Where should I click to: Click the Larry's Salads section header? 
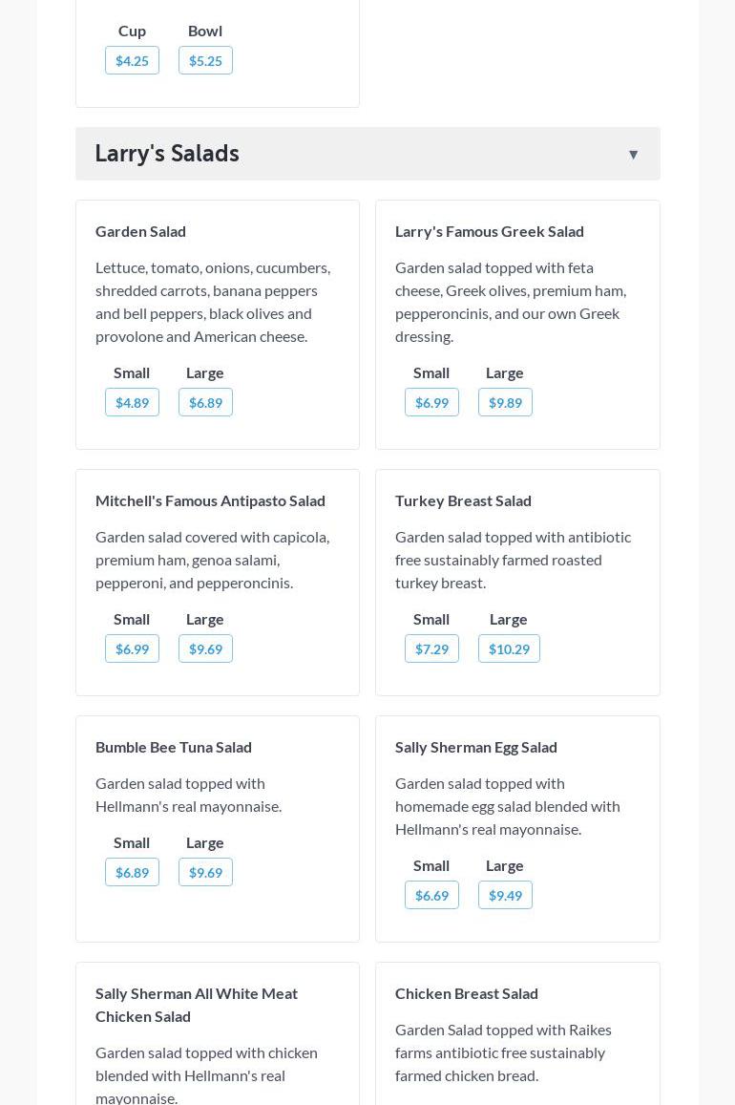coord(167,154)
